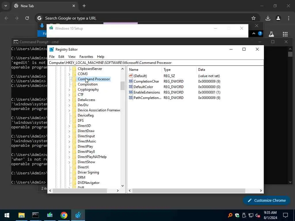
Task: Select the DirectPlay8 key
Action: [86, 151]
